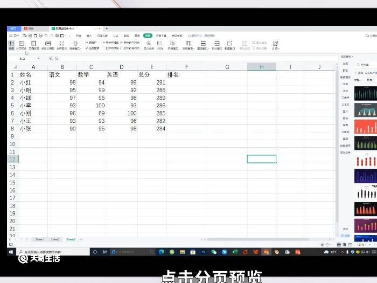This screenshot has width=377, height=283.
Task: Open the Insert (插入) ribbon tab
Action: [x=89, y=36]
